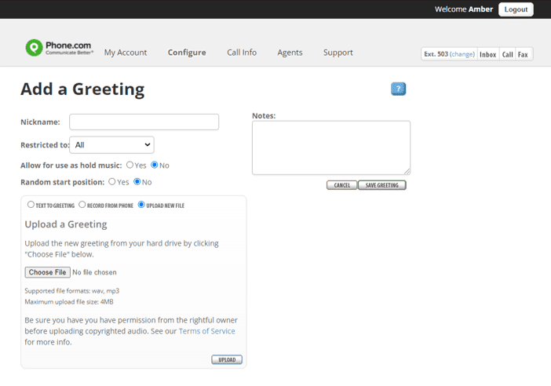Click into the Nickname text field
This screenshot has height=386, width=551.
point(144,122)
